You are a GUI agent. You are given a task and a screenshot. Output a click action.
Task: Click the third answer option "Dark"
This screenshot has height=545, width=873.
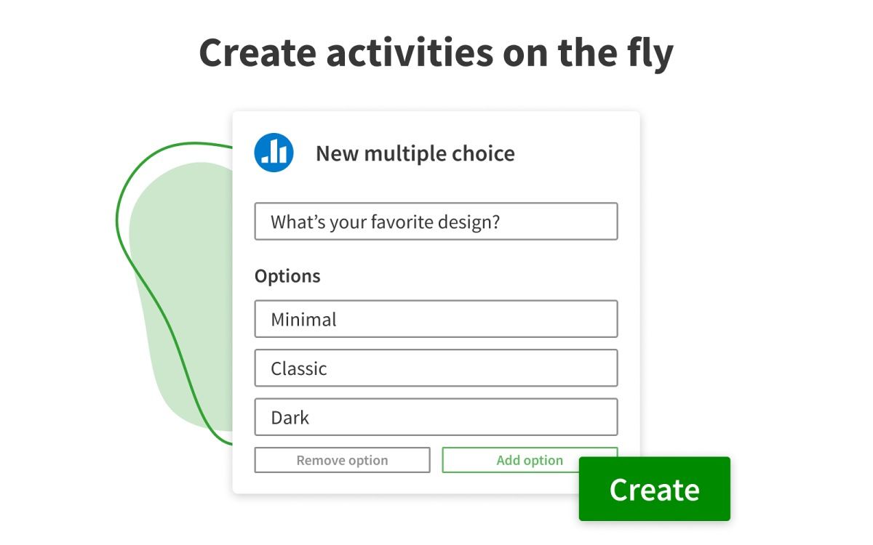(435, 416)
